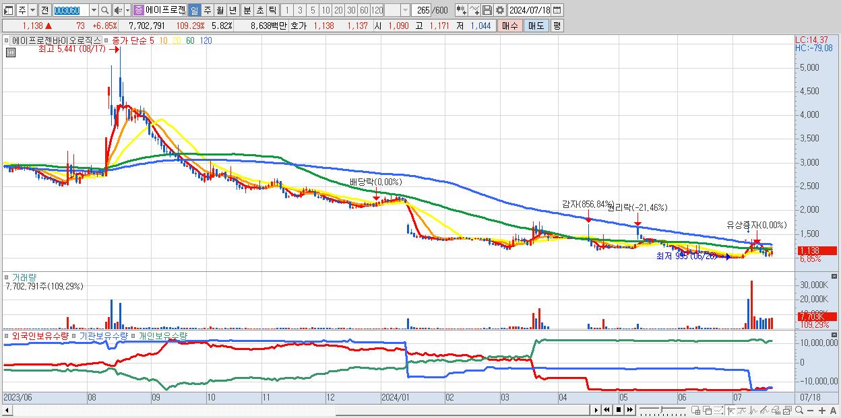Viewport: 841px width, 418px height.
Task: Switch to the 초 second chart
Action: click(x=259, y=10)
